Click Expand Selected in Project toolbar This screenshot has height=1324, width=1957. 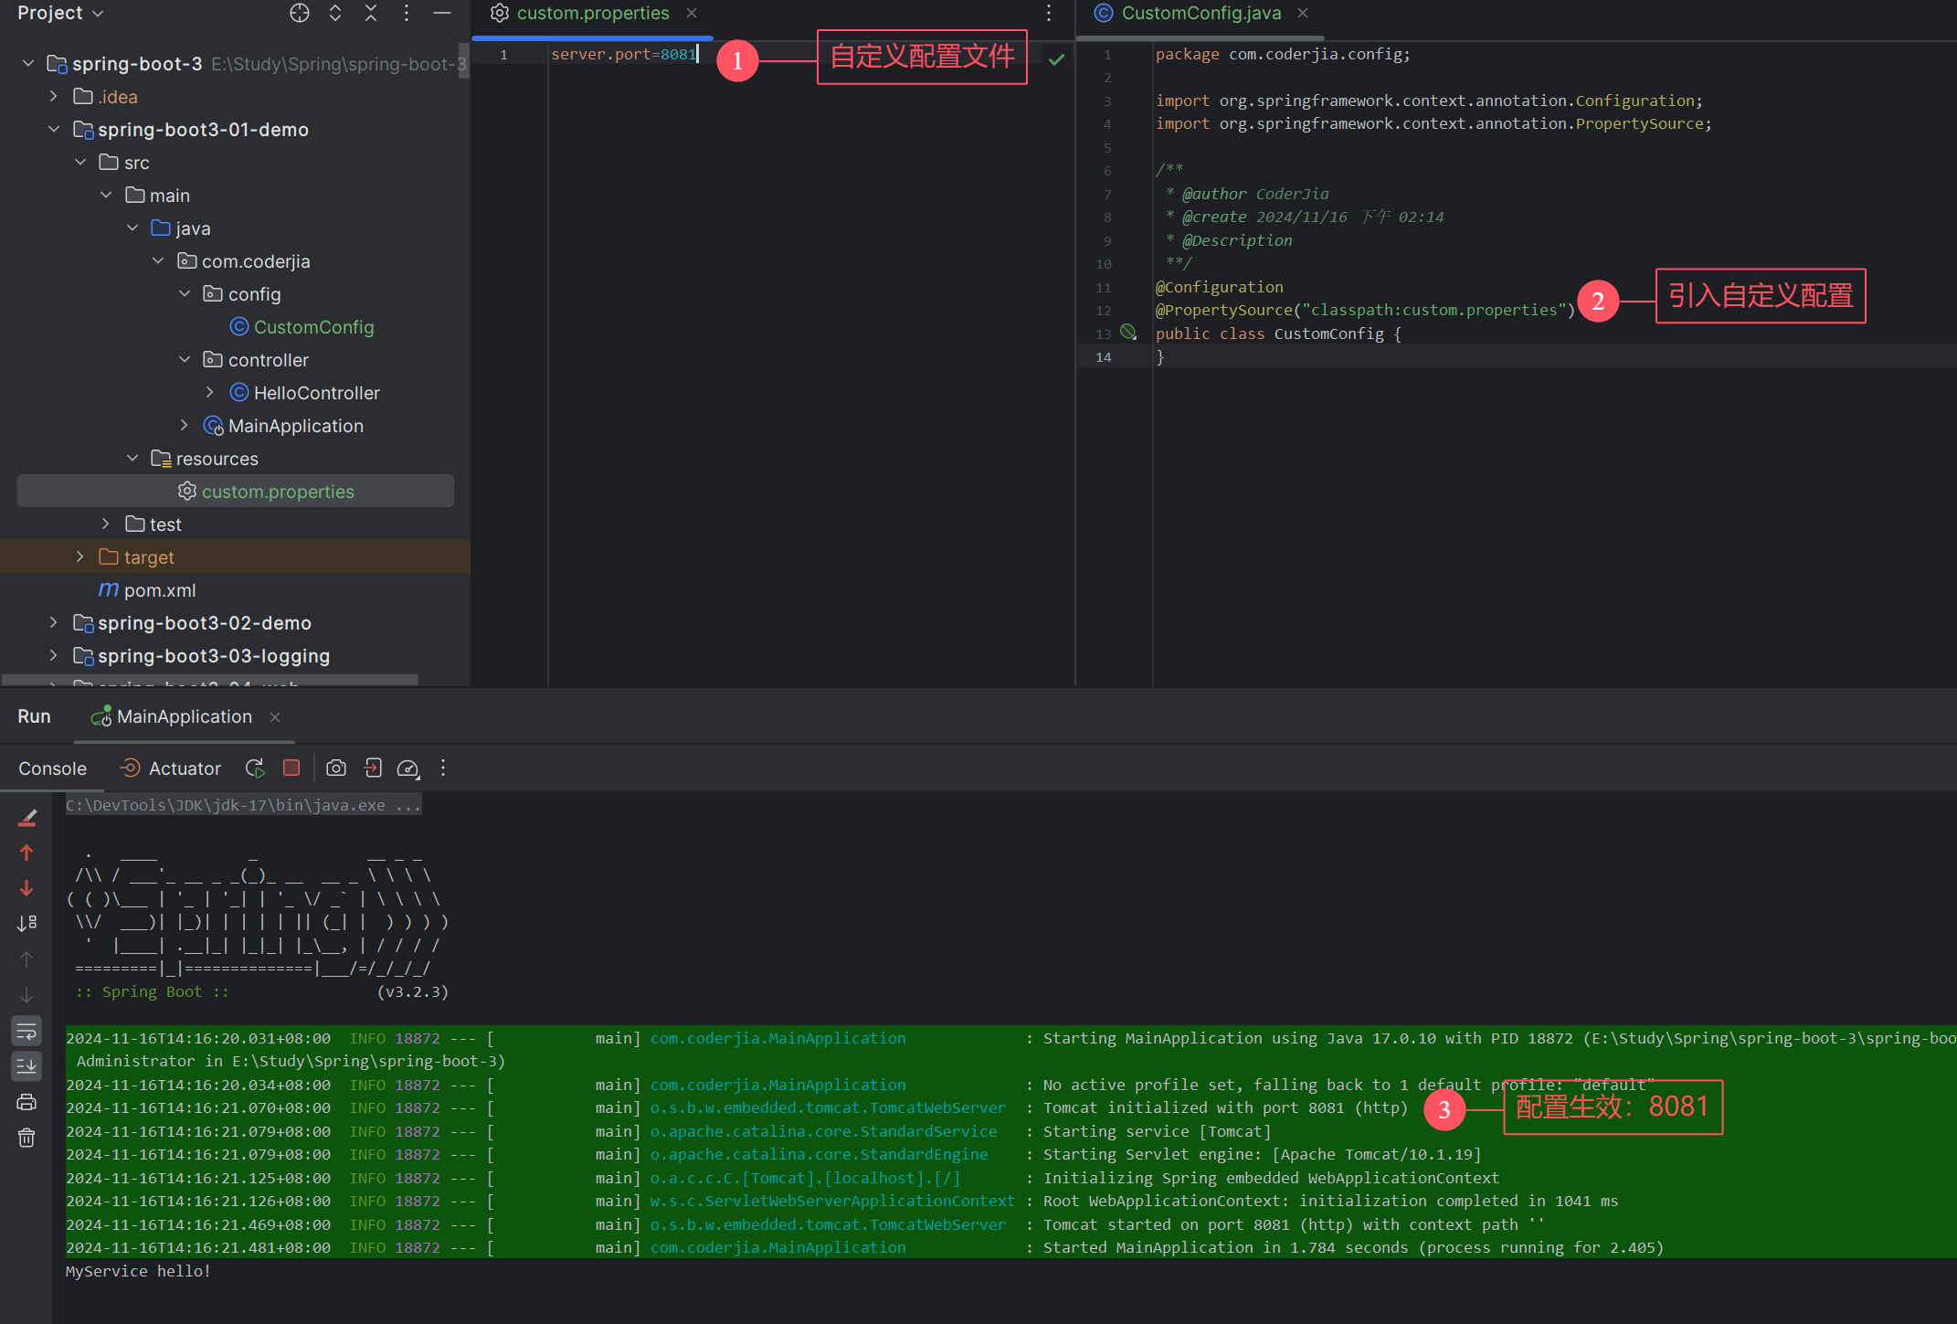point(335,13)
